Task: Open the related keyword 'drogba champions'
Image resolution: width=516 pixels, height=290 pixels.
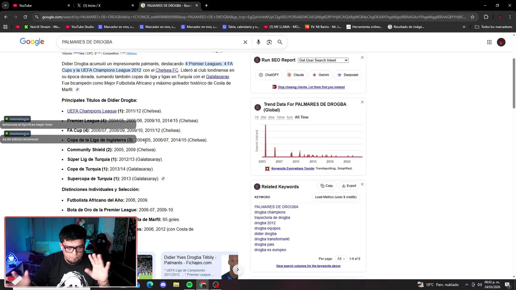Action: coord(270,212)
